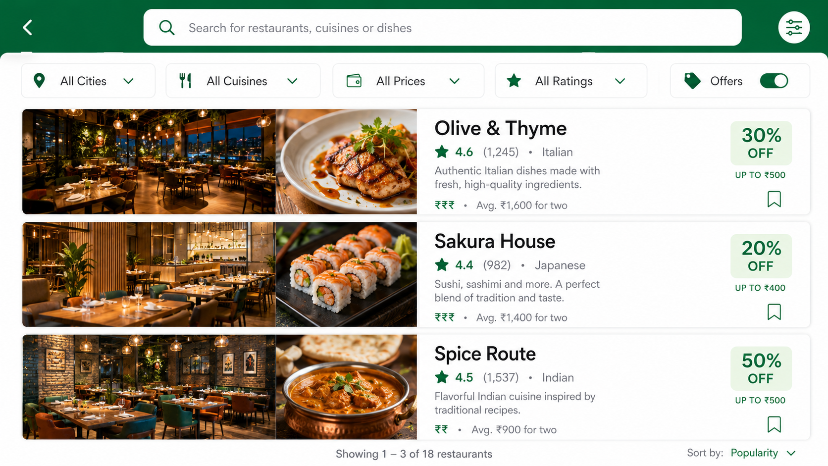Go back using the left arrow
Image resolution: width=828 pixels, height=466 pixels.
(x=28, y=27)
